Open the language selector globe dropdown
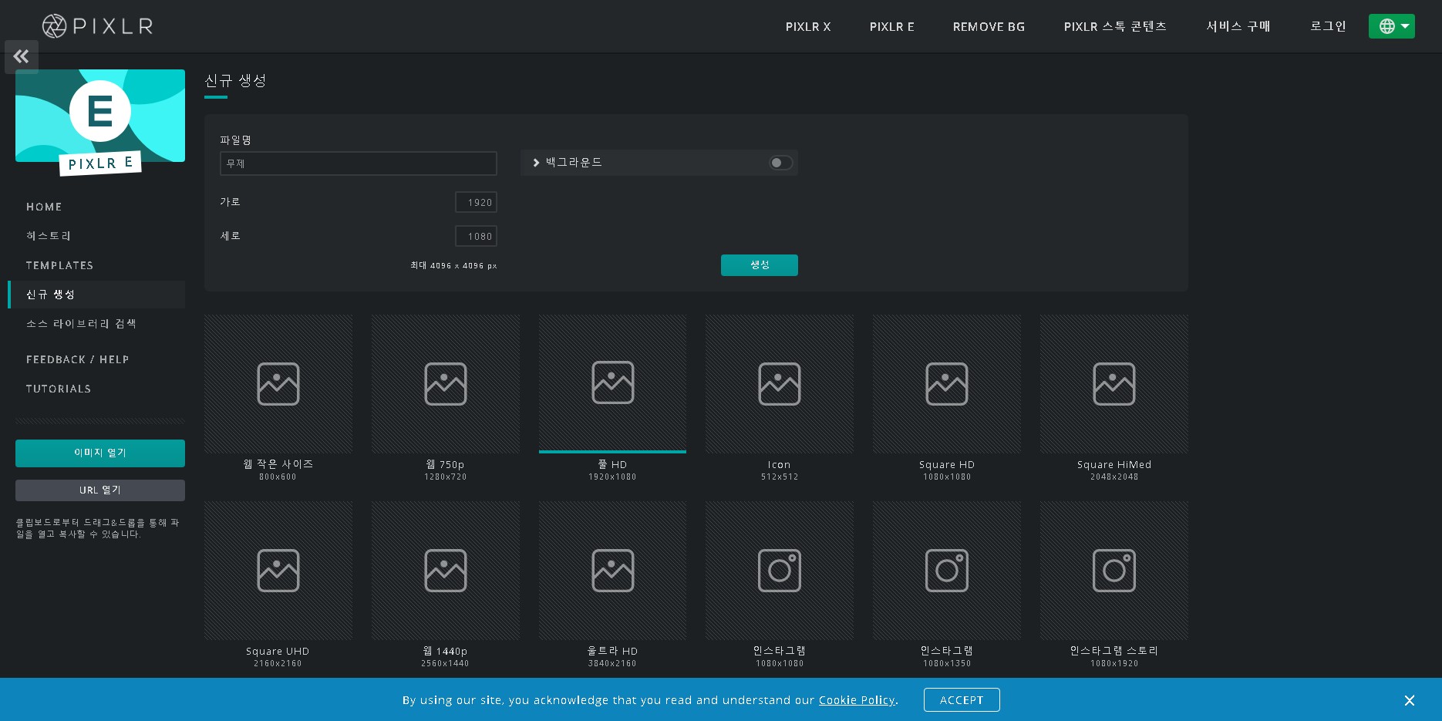1442x721 pixels. (1391, 26)
